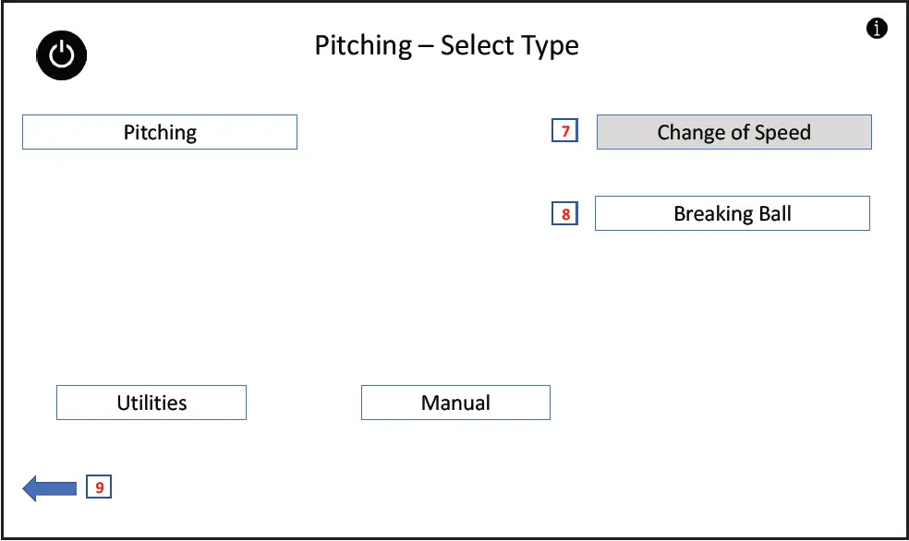Select the Change of Speed pitch type

pyautogui.click(x=733, y=132)
